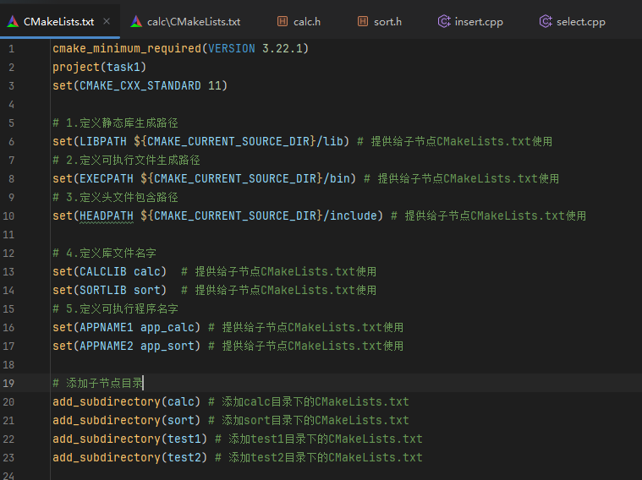
Task: Click the CMake icon on the CMakeLists.txt tab
Action: pos(12,22)
